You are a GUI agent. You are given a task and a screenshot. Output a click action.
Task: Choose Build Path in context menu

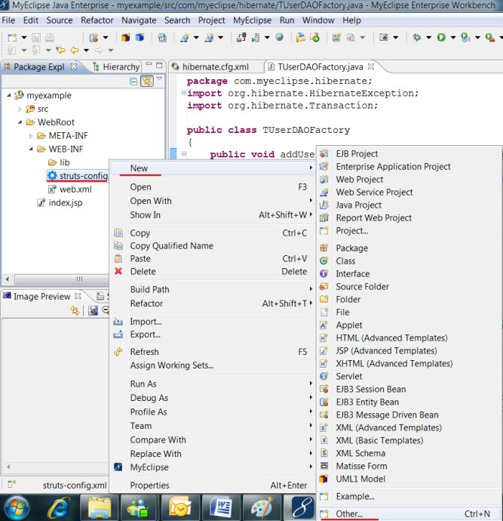213,289
